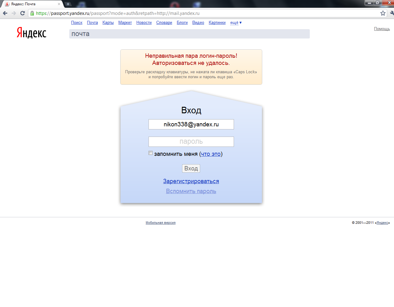Open the Словари navigation link
Viewport: 394px width, 307px height.
[x=164, y=23]
